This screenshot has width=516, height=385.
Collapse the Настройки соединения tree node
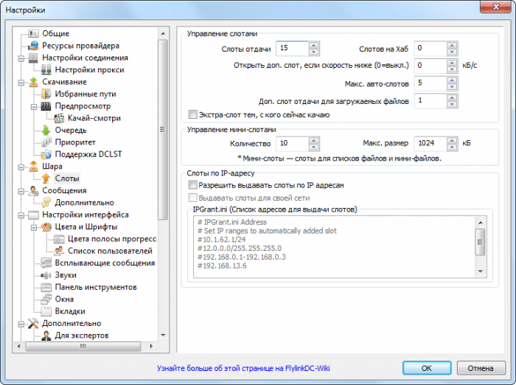tap(21, 58)
